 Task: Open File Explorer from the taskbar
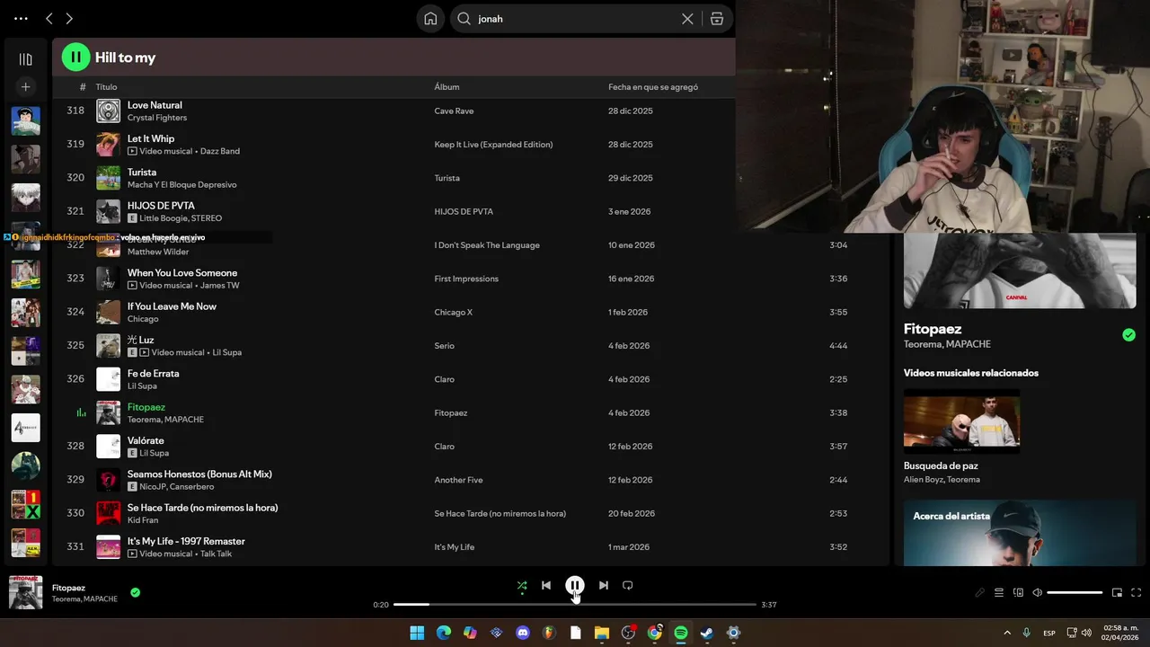[602, 633]
